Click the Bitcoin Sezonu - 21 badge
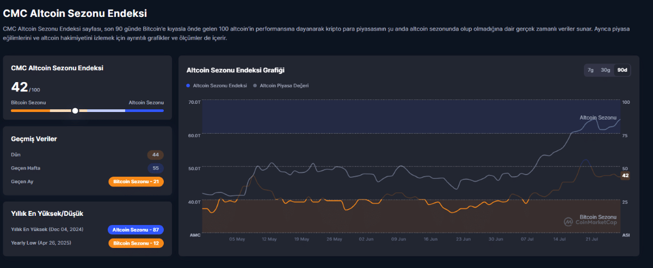Screen dimensions: 653x268 (136, 182)
